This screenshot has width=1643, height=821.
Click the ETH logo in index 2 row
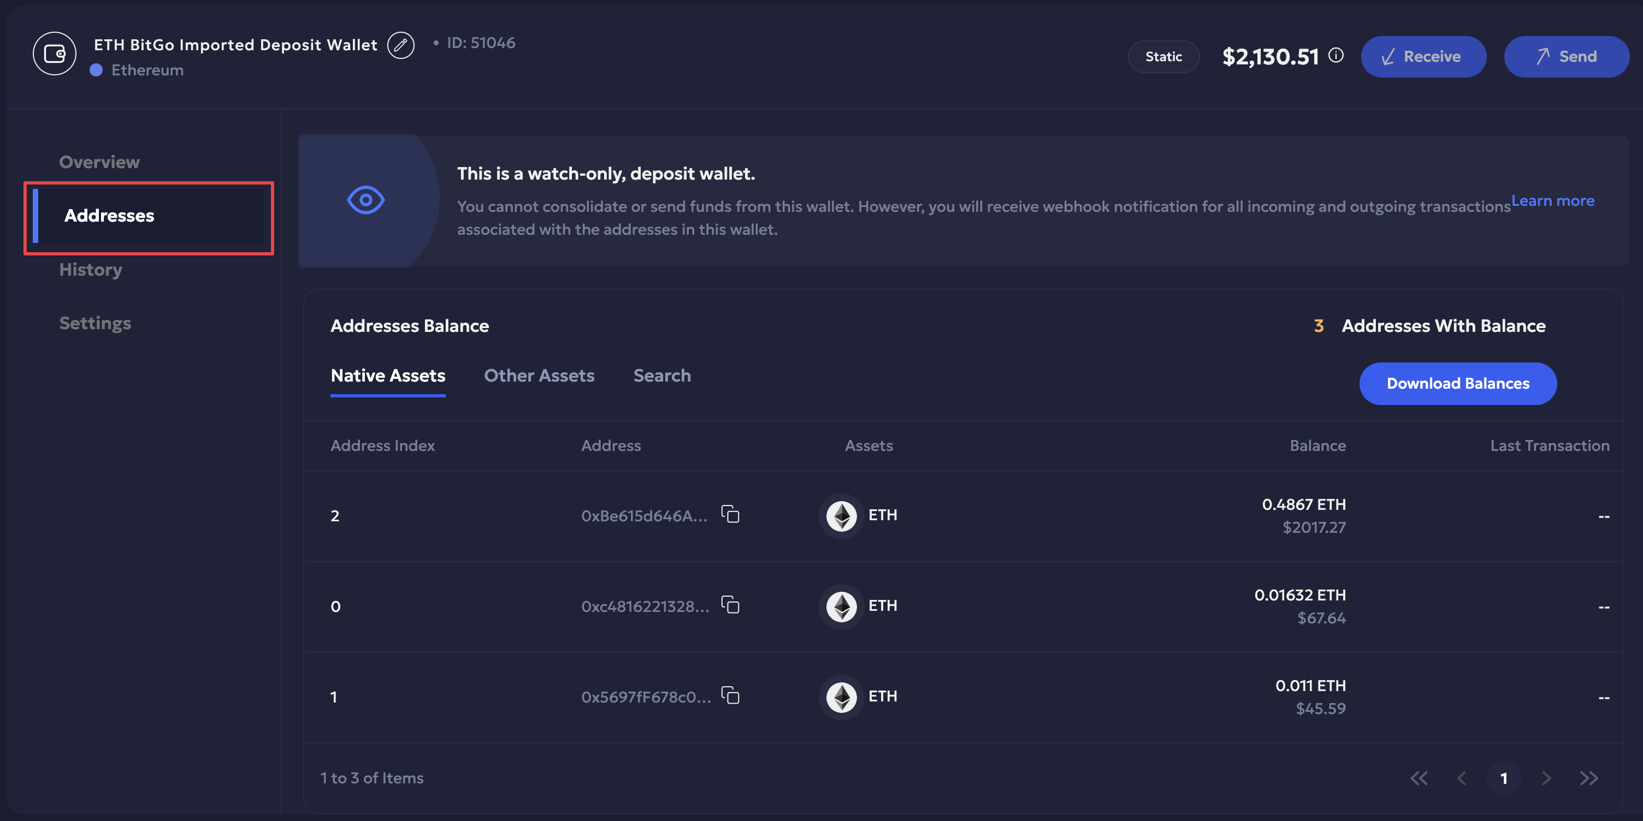(x=841, y=516)
